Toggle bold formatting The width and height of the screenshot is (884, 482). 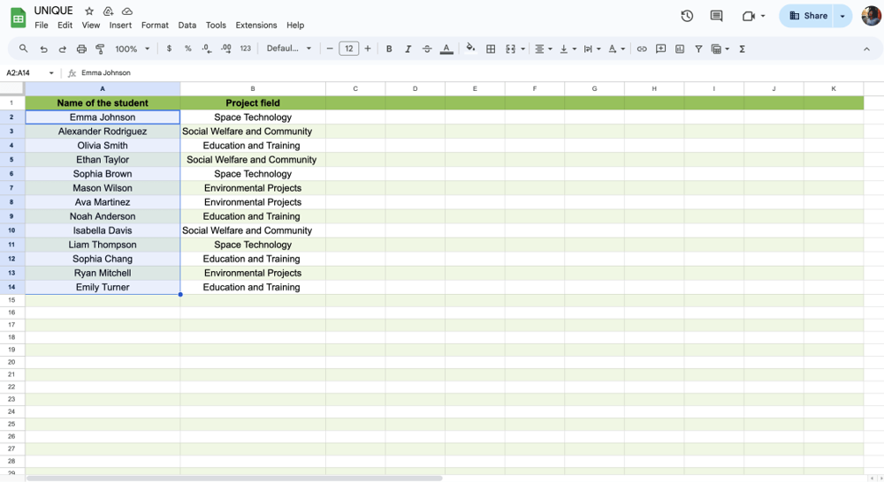pyautogui.click(x=389, y=49)
